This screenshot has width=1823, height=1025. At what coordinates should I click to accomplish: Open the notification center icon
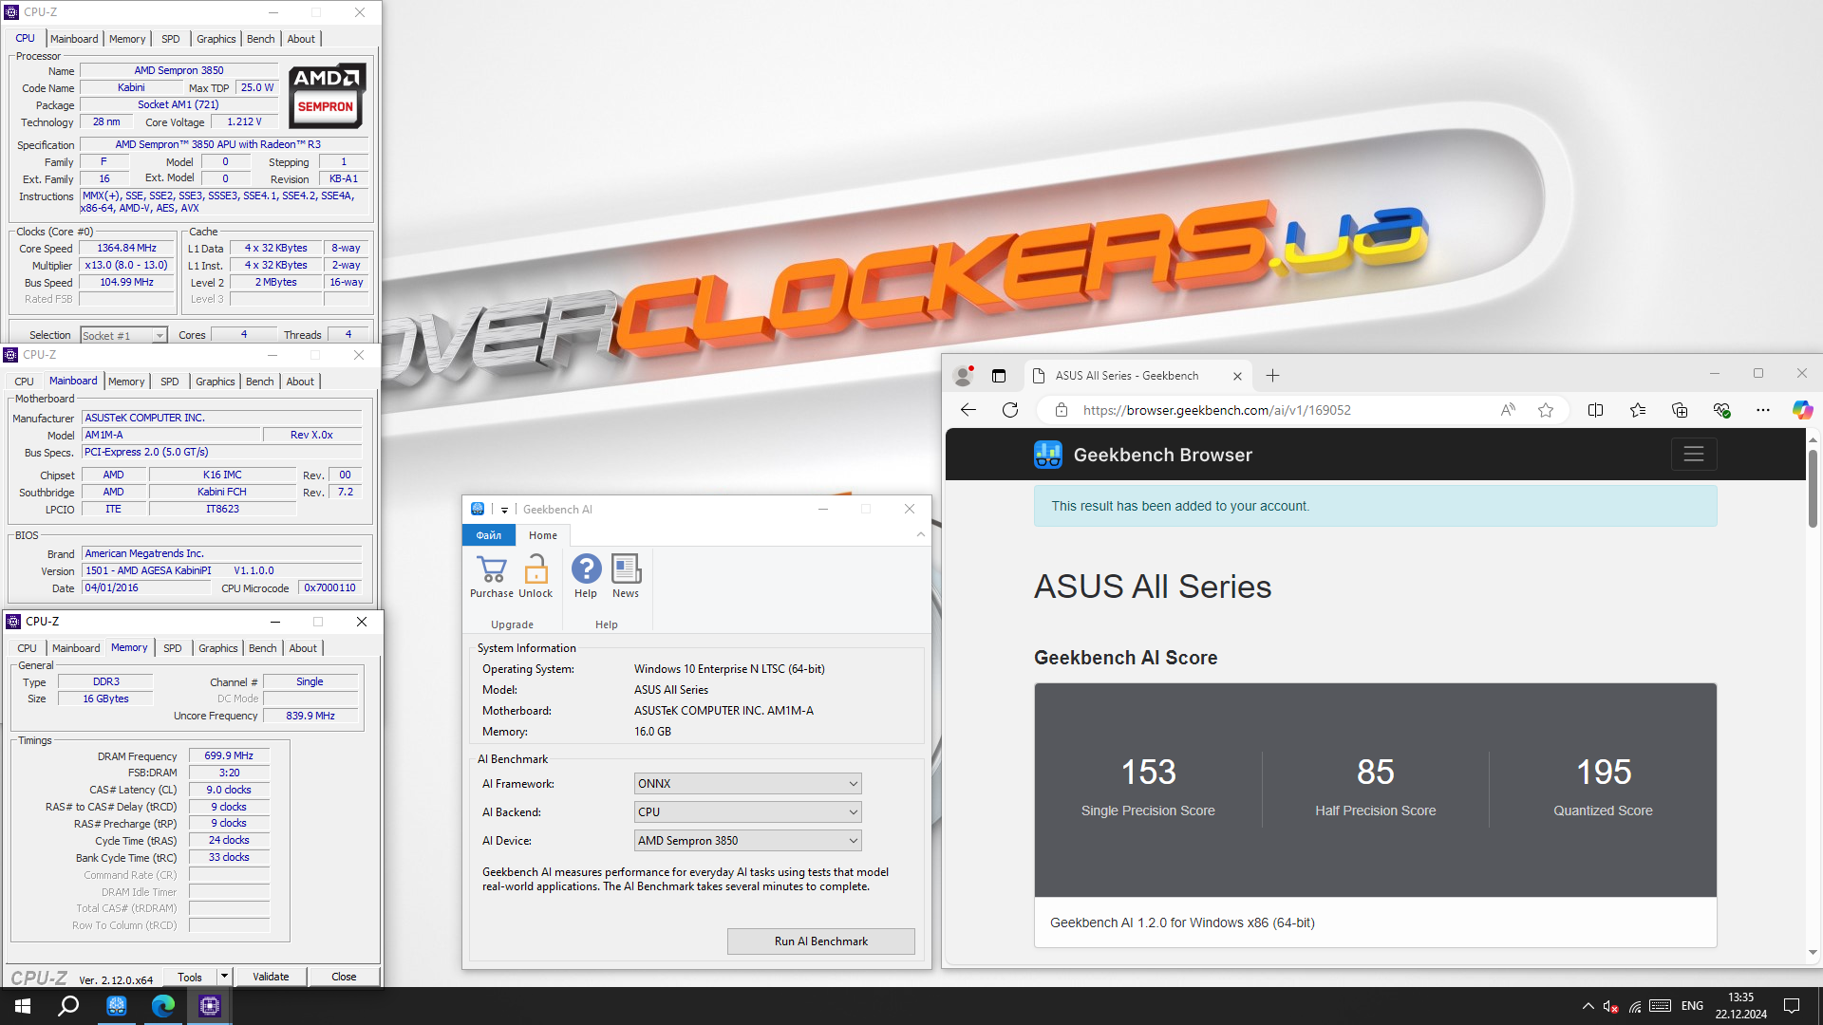pyautogui.click(x=1792, y=1006)
